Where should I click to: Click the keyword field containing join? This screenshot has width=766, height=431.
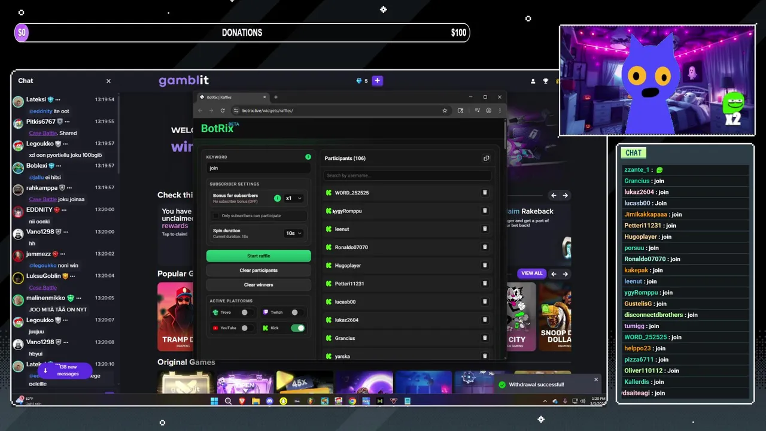click(259, 168)
